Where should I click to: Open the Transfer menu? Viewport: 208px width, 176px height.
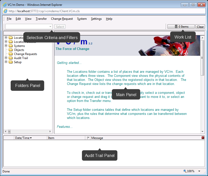[x=41, y=19]
